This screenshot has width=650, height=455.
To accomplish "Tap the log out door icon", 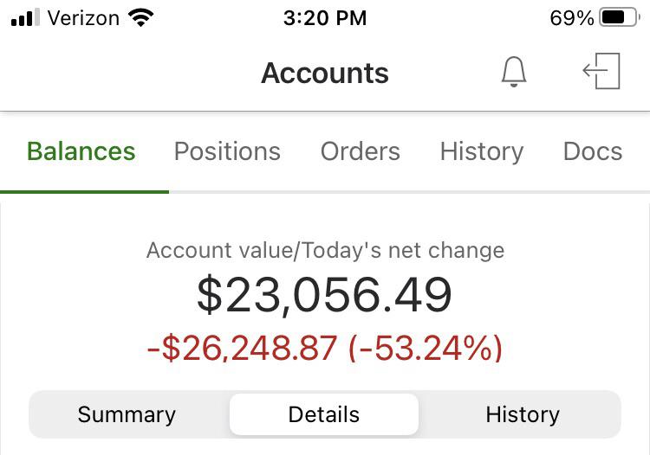I will [602, 72].
